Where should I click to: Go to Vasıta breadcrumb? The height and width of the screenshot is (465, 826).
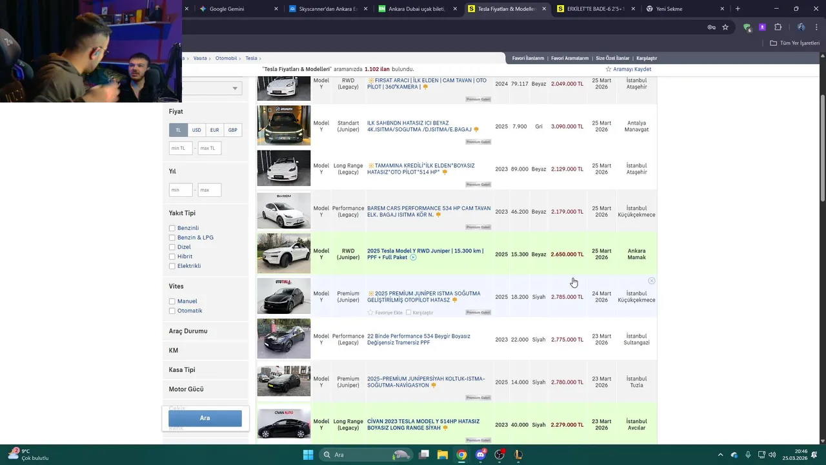tap(200, 58)
